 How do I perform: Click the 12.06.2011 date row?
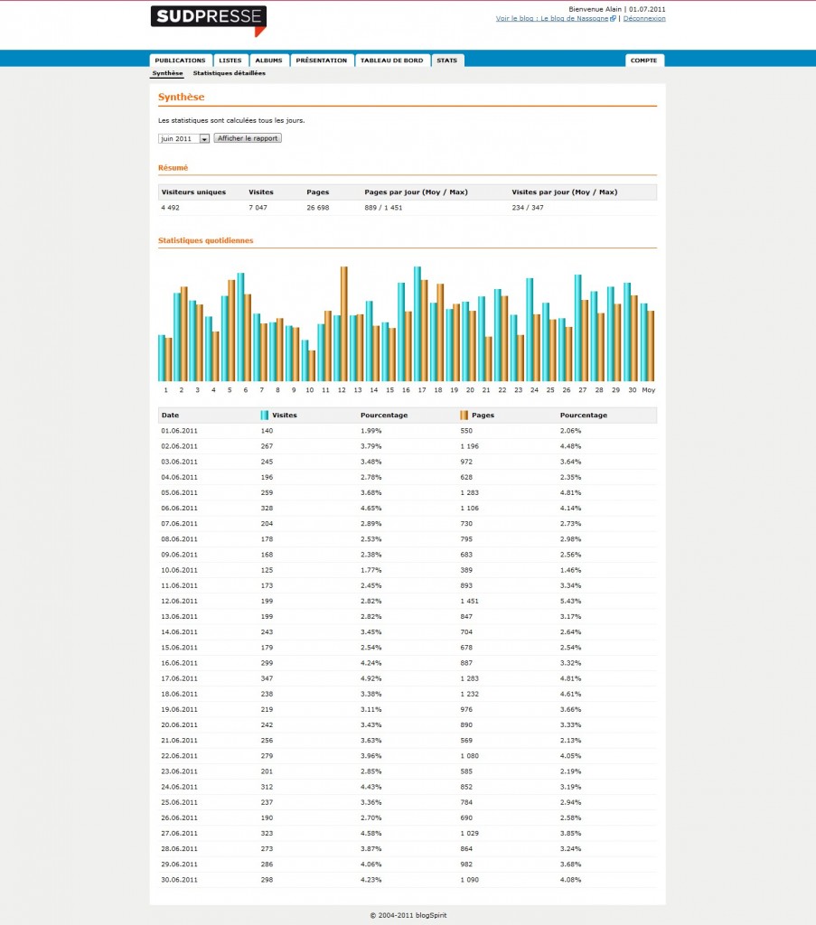coord(408,601)
